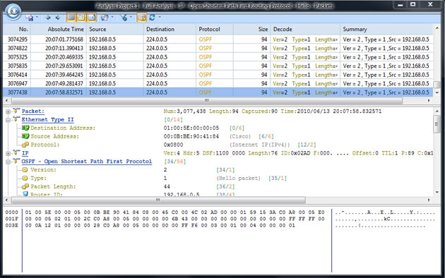Sort by the Source column header

pos(115,29)
